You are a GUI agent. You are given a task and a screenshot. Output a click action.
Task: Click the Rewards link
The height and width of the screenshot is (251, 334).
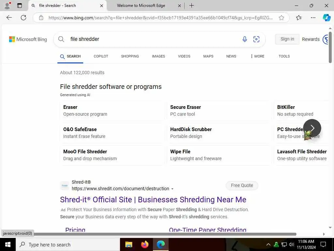click(x=311, y=39)
